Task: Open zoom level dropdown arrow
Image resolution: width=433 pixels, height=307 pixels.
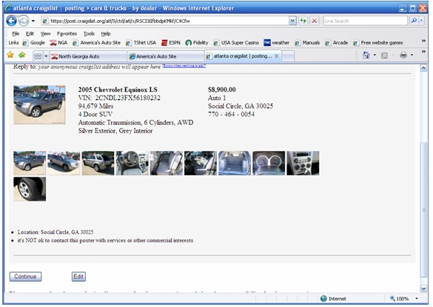Action: click(x=417, y=299)
